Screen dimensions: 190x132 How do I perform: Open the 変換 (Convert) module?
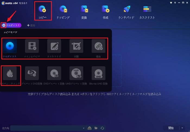[84, 12]
